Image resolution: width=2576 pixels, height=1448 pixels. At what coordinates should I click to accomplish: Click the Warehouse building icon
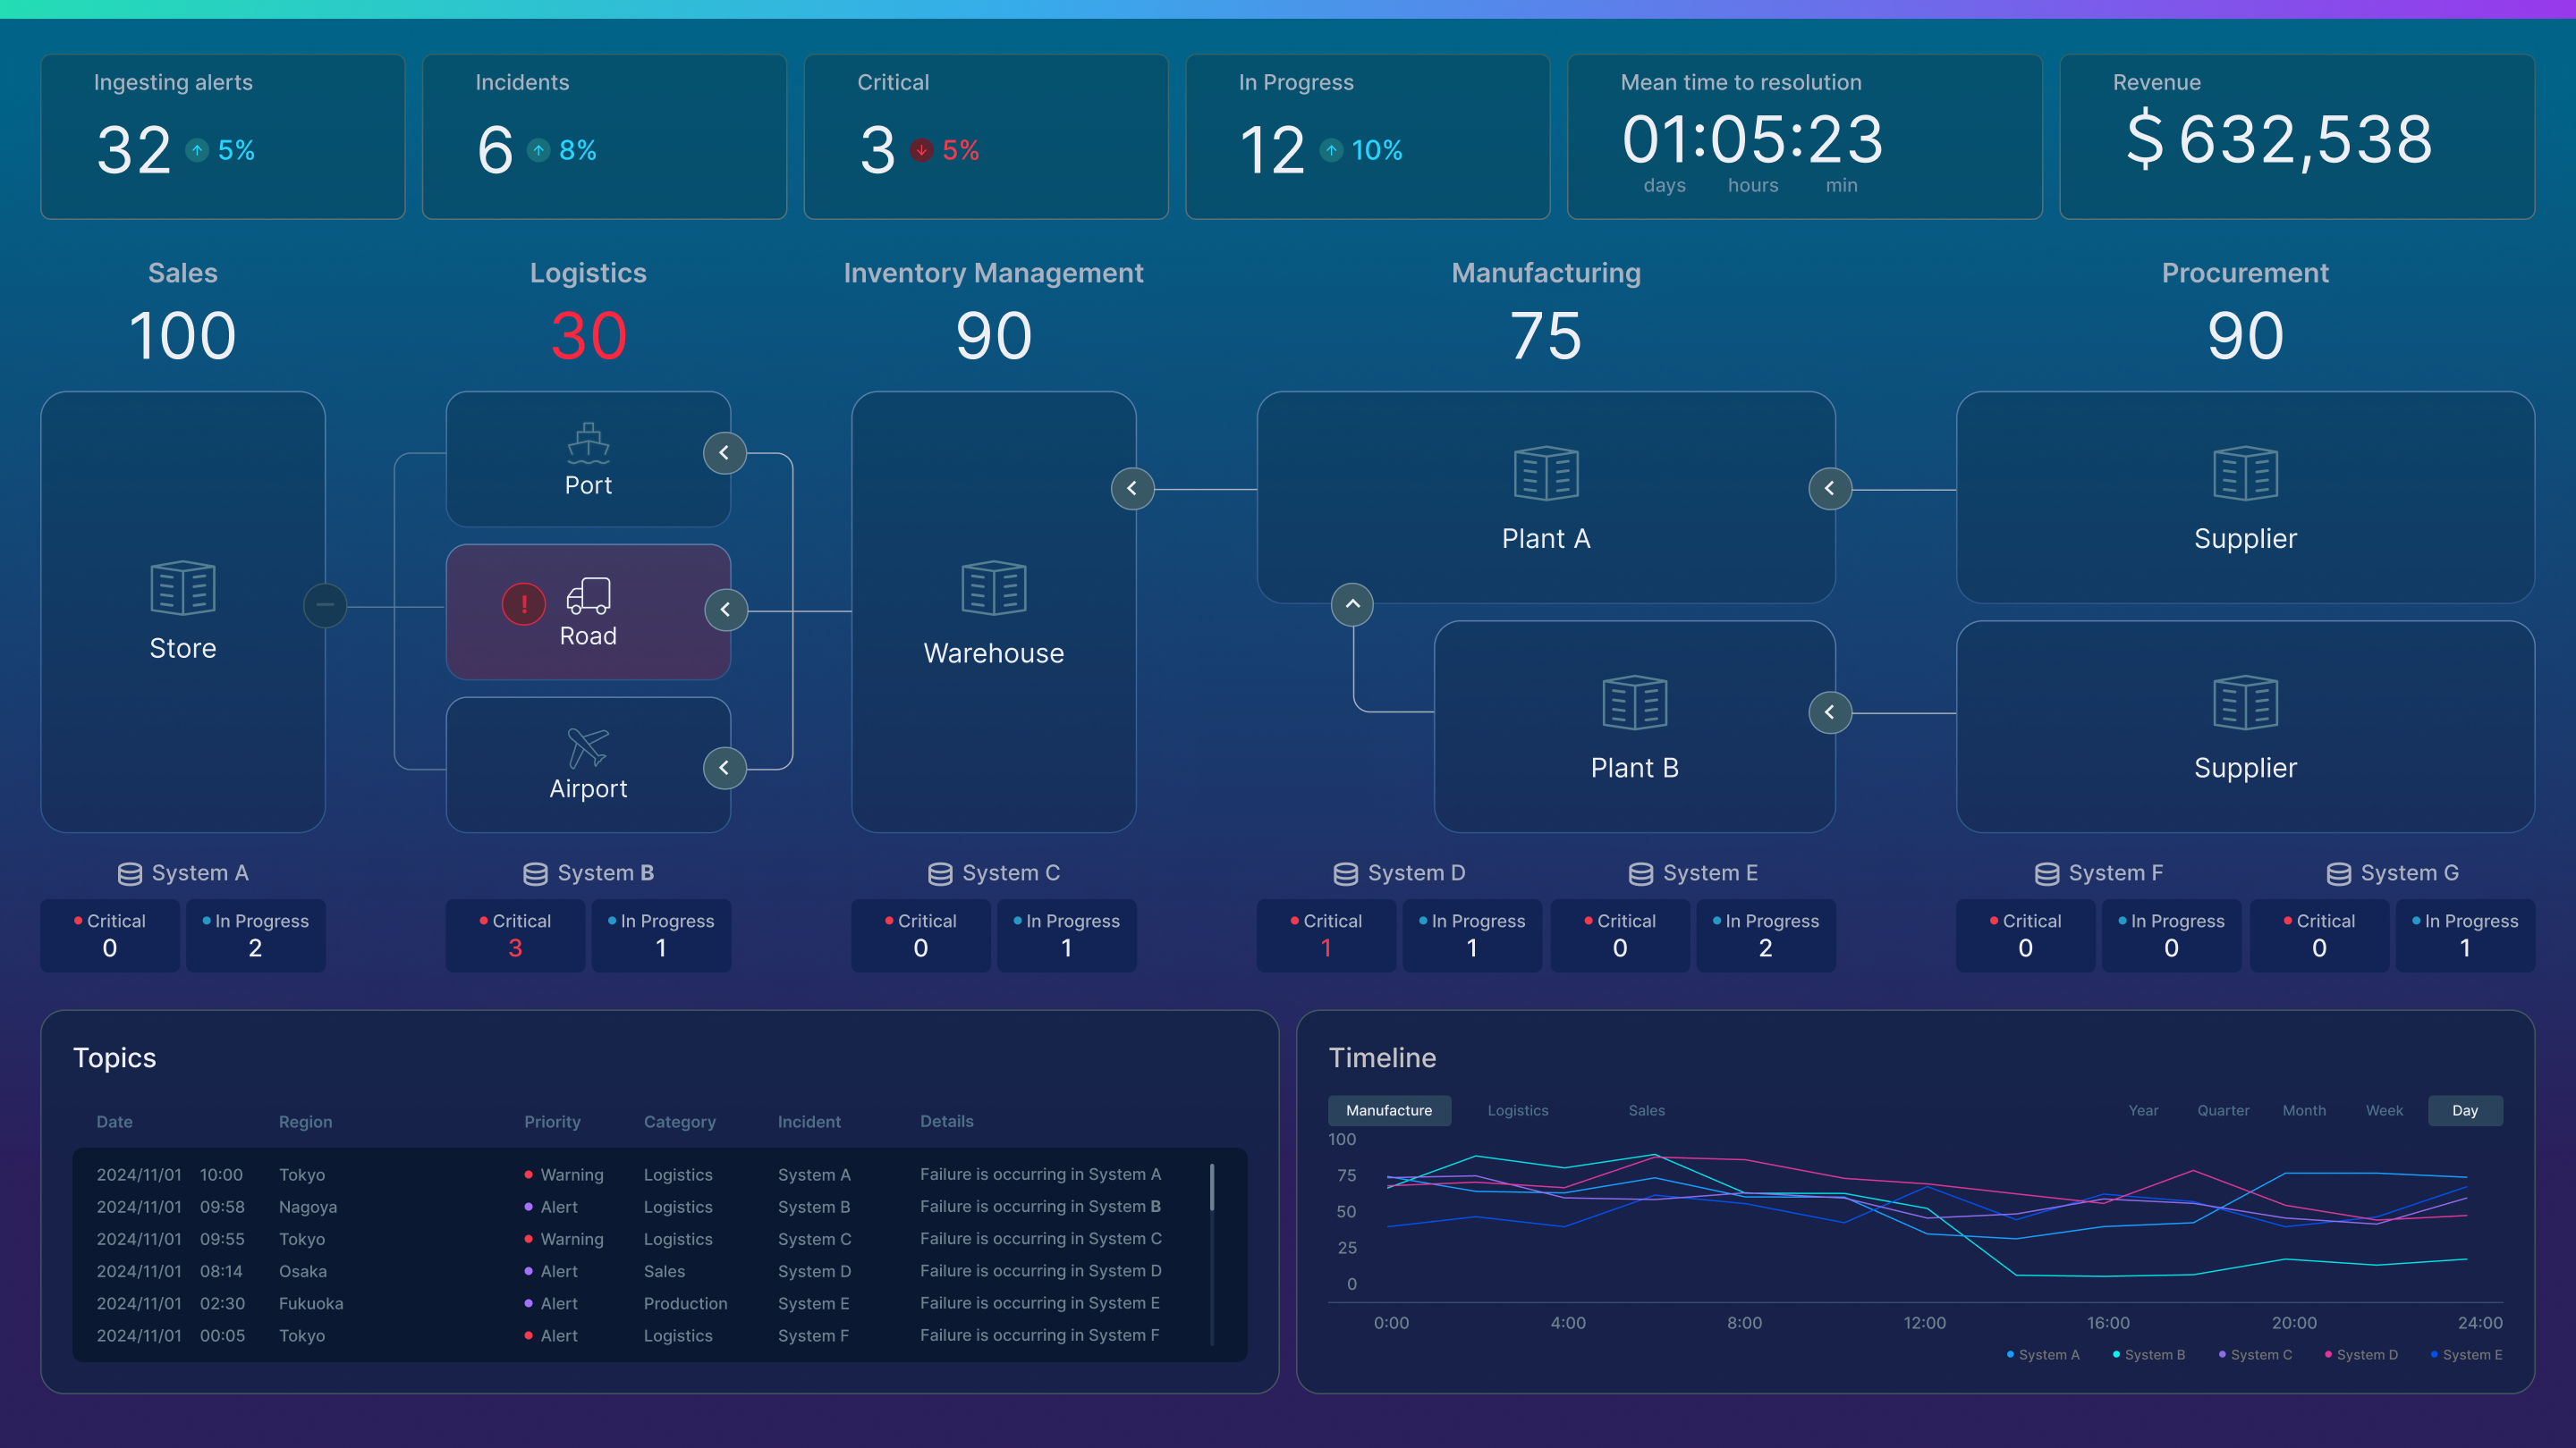point(993,587)
